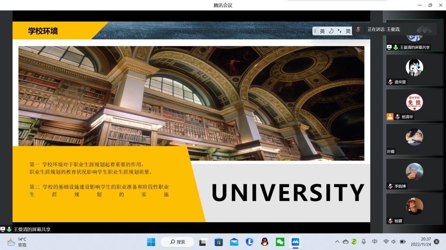The image size is (446, 250).
Task: Toggle 简 simplified Chinese in IME bar
Action: tap(348, 31)
